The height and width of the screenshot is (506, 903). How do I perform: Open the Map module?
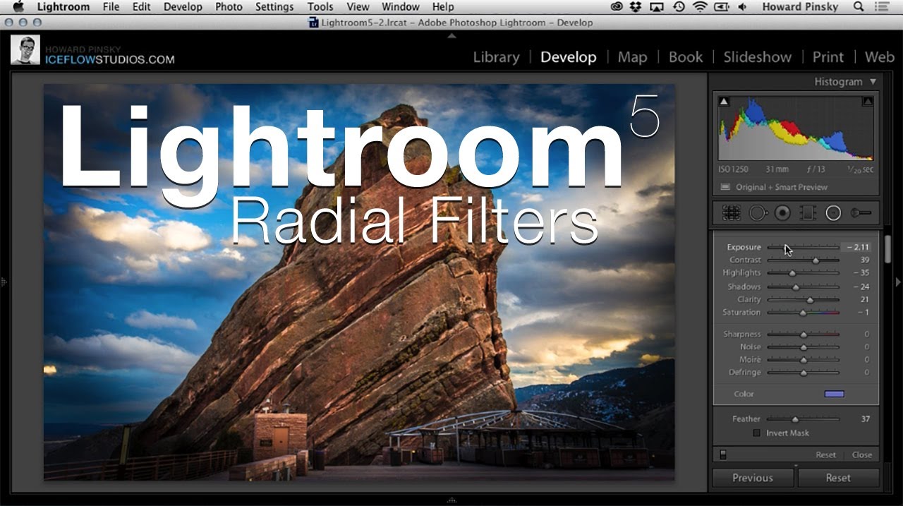pyautogui.click(x=632, y=57)
